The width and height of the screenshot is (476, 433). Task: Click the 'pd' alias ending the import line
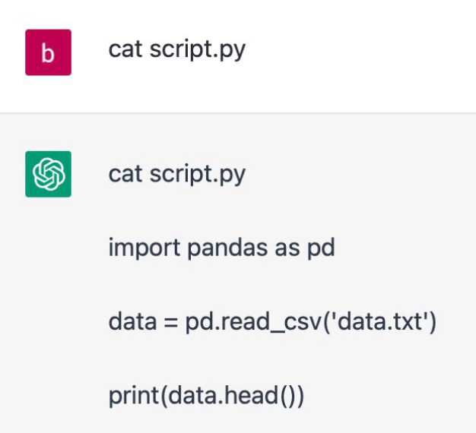(320, 248)
